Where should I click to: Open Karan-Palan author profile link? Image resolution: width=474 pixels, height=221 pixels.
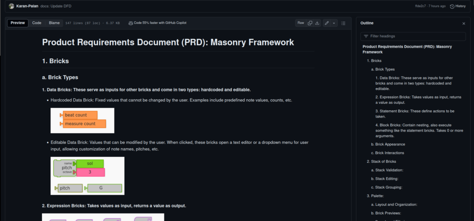[x=27, y=6]
